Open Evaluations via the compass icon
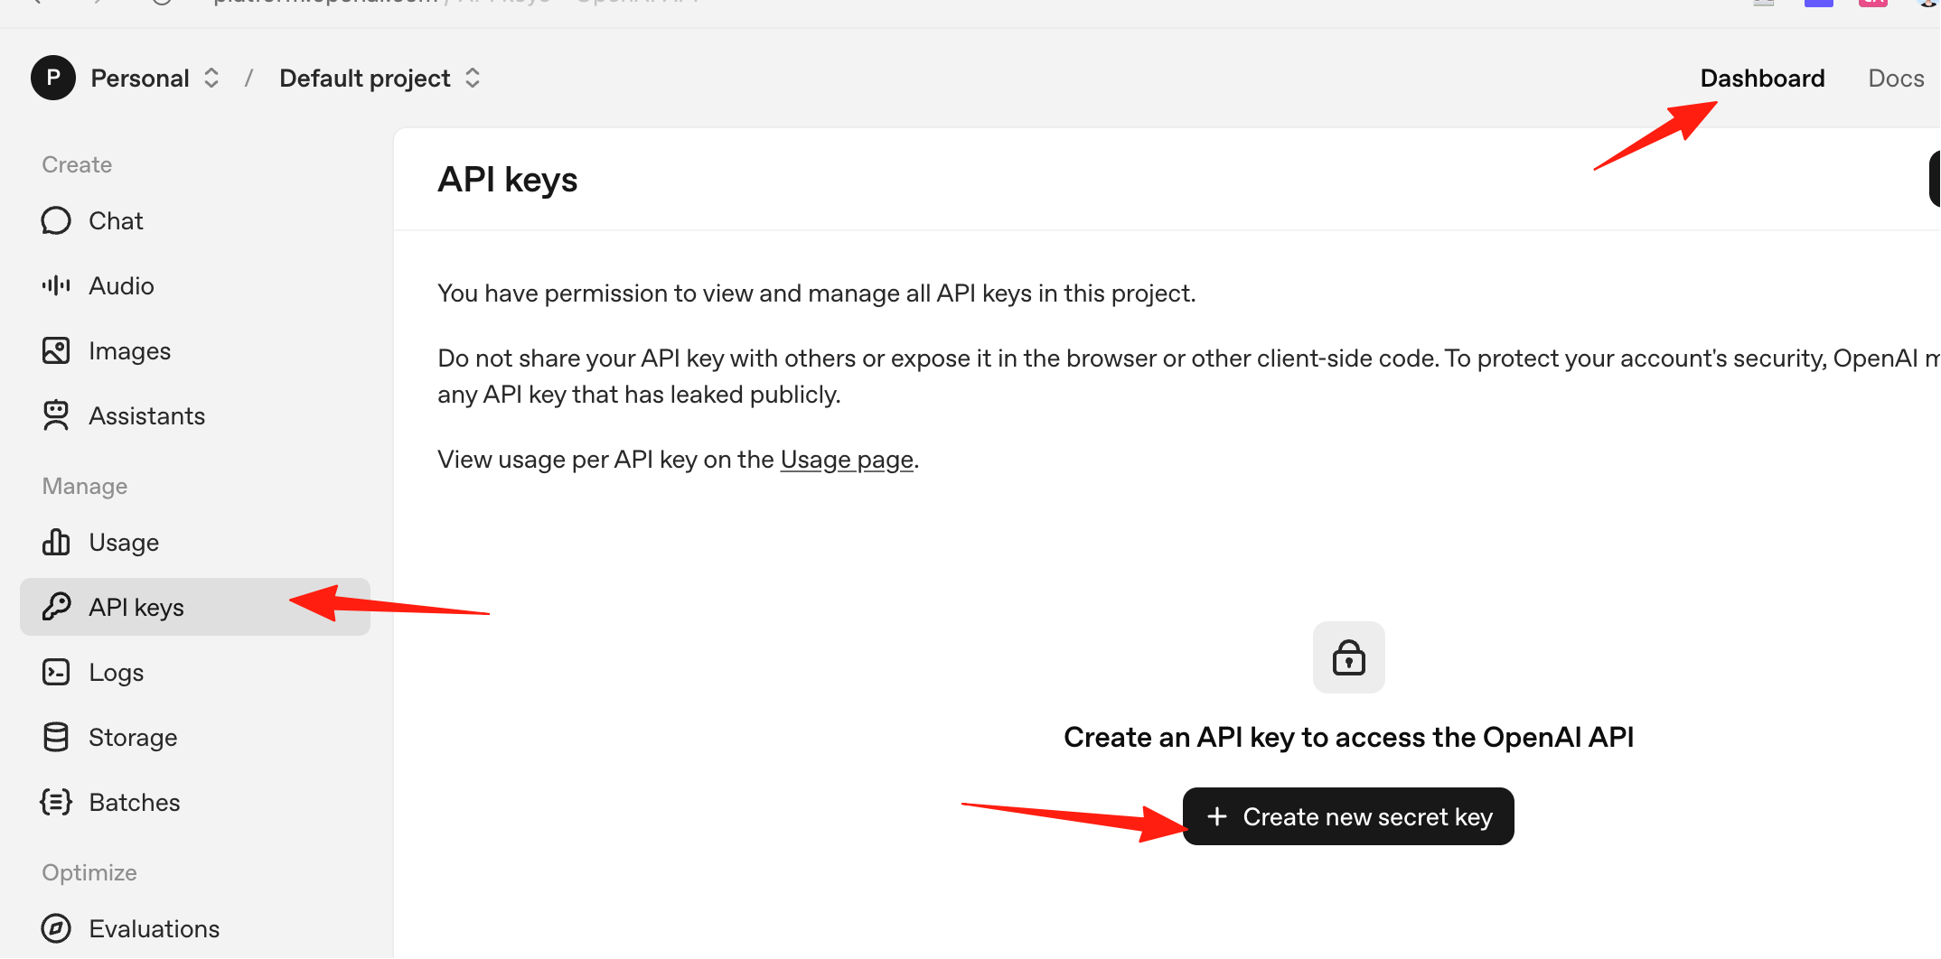 point(56,928)
